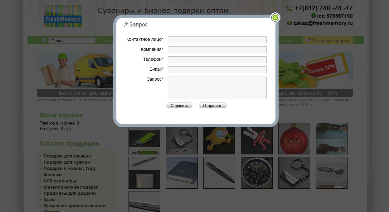The width and height of the screenshot is (389, 212).
Task: Open Отправить запрос menu item
Action: click(x=328, y=40)
